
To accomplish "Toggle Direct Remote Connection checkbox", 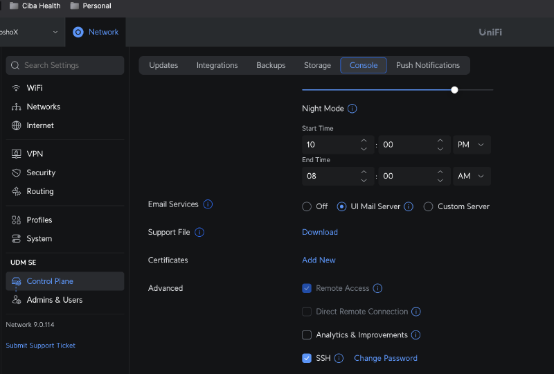I will click(307, 312).
